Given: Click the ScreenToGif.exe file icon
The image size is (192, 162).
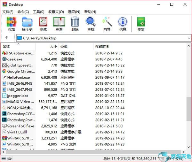Looking at the screenshot, I should click(x=4, y=126).
